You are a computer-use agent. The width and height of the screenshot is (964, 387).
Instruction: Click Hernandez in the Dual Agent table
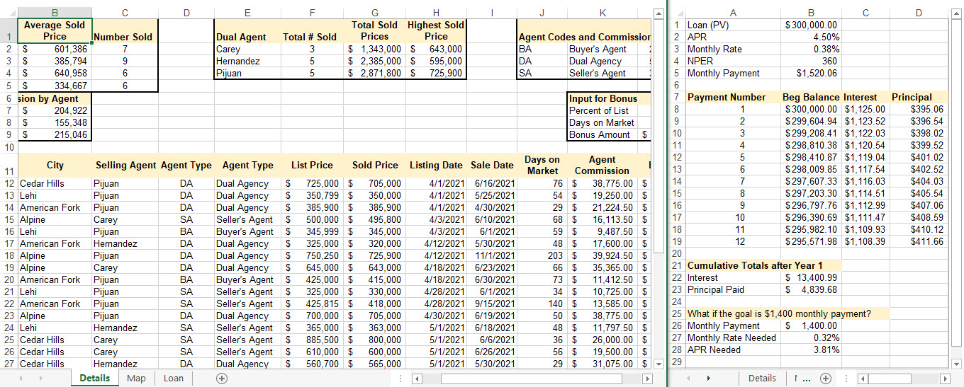pyautogui.click(x=247, y=62)
